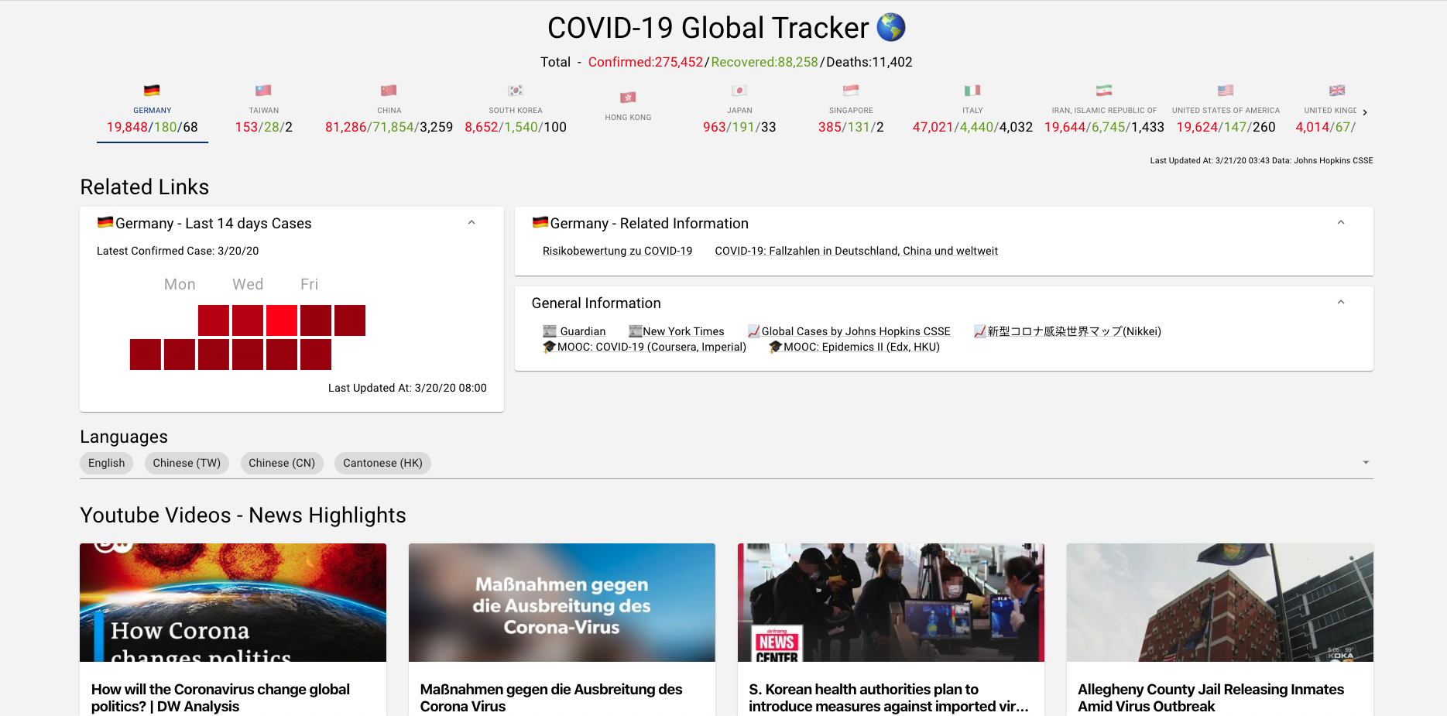Select the English language chip
The height and width of the screenshot is (716, 1447).
(107, 463)
